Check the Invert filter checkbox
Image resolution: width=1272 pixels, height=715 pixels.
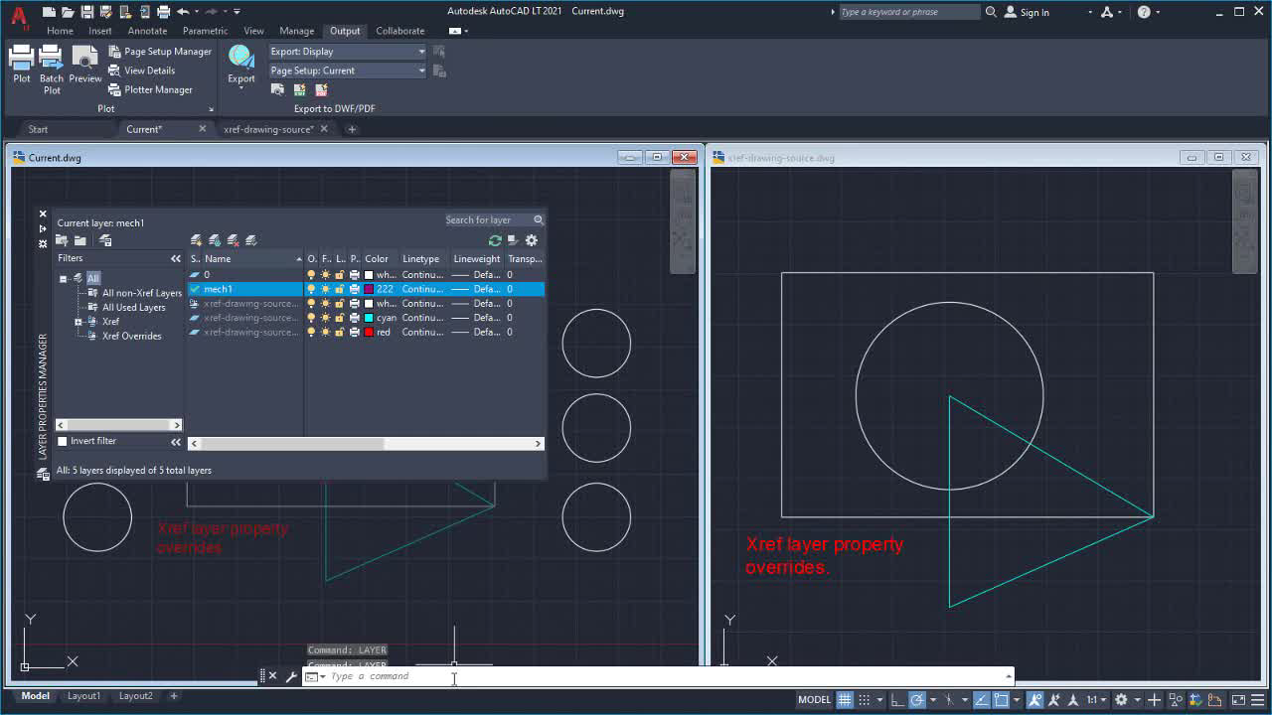[63, 441]
